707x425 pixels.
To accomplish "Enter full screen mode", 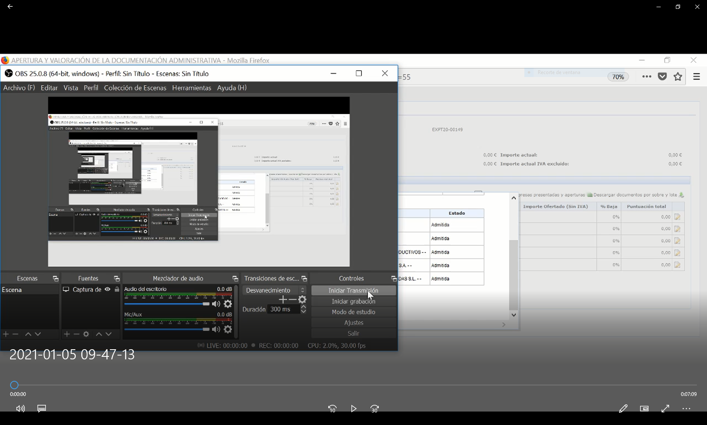I will (x=665, y=409).
